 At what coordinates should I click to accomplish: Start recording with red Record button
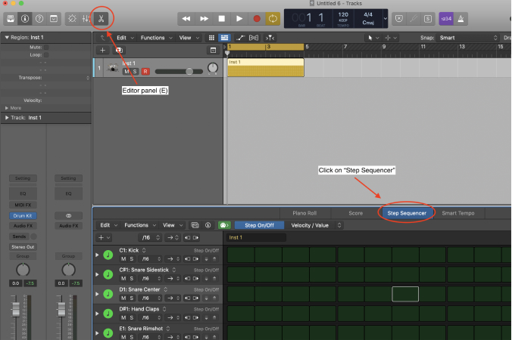point(257,19)
